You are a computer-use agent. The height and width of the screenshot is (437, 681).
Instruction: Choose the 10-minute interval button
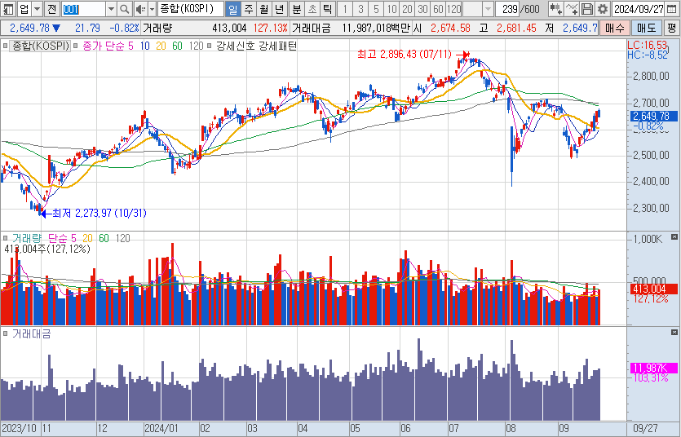point(391,9)
